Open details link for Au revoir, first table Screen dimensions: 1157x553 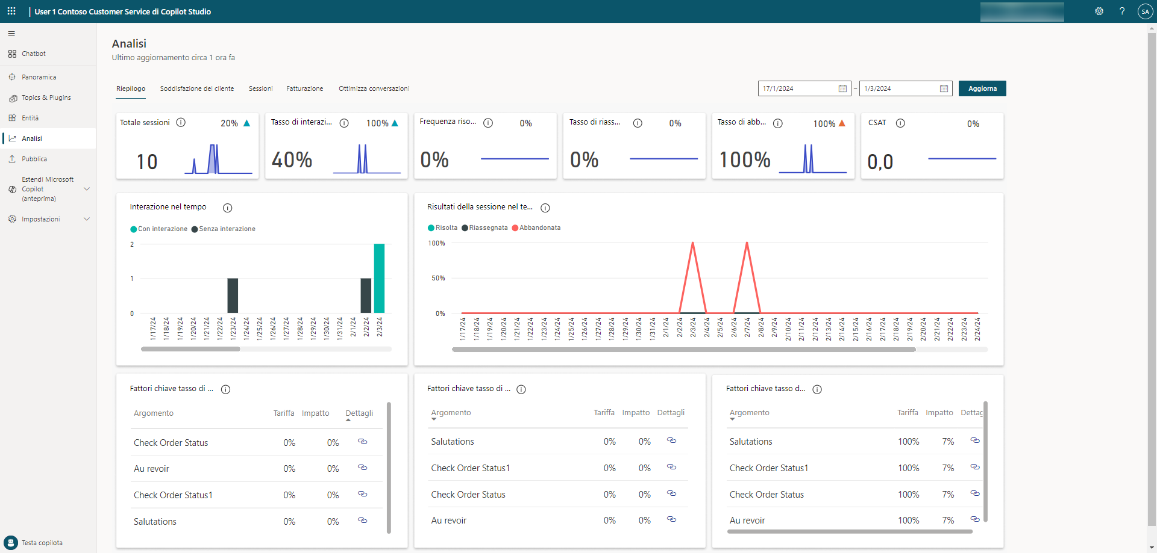click(362, 468)
